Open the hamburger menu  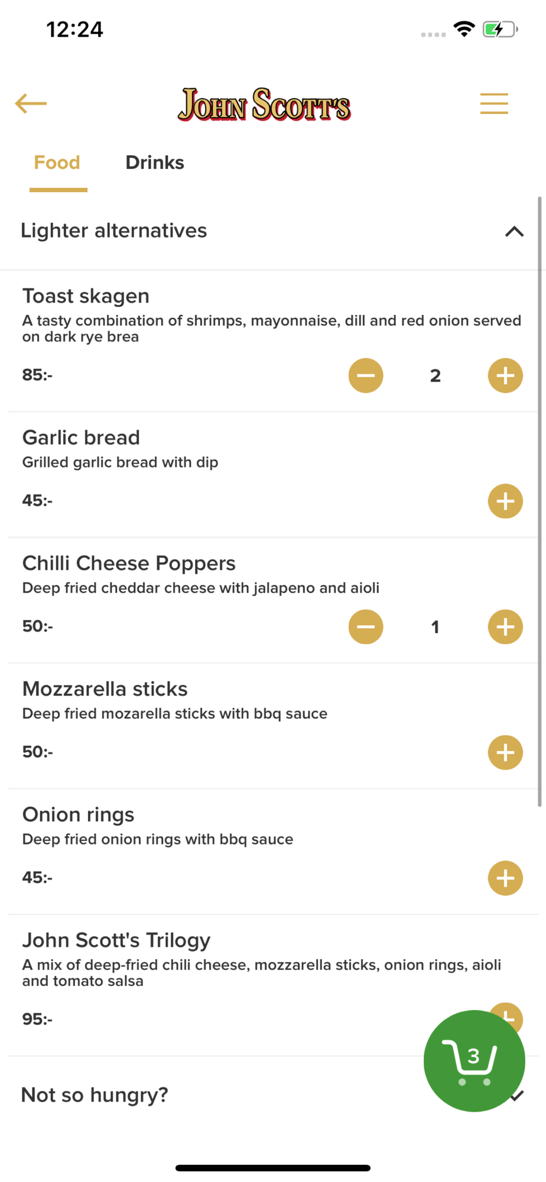click(494, 103)
